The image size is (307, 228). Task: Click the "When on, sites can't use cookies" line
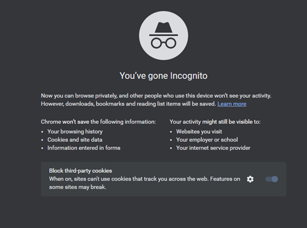click(x=145, y=179)
